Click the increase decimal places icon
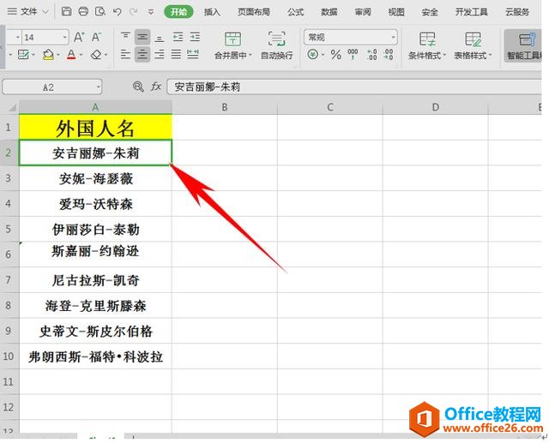 coord(371,55)
